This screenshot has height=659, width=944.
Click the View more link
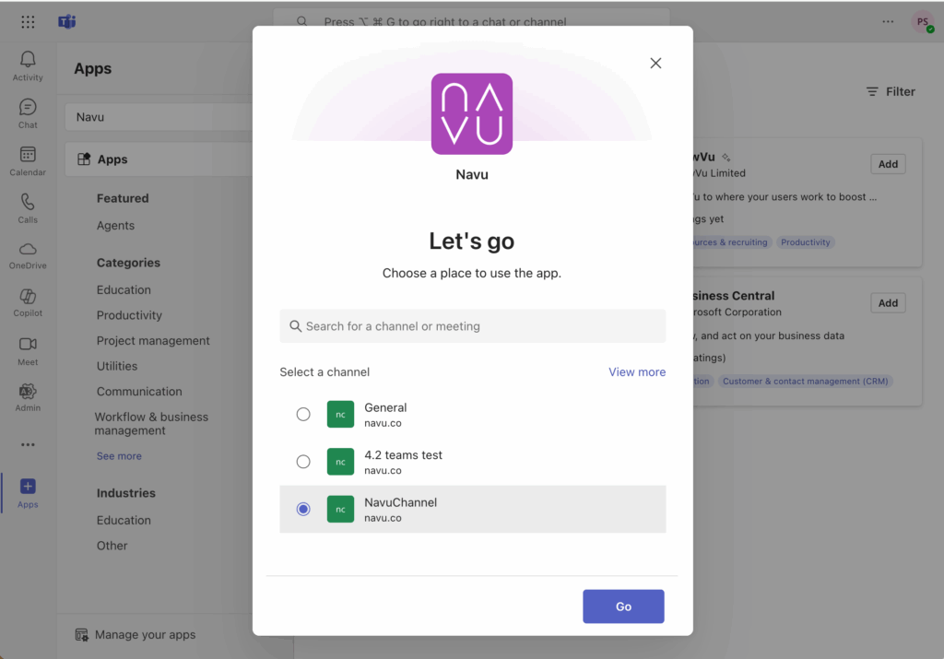[636, 372]
